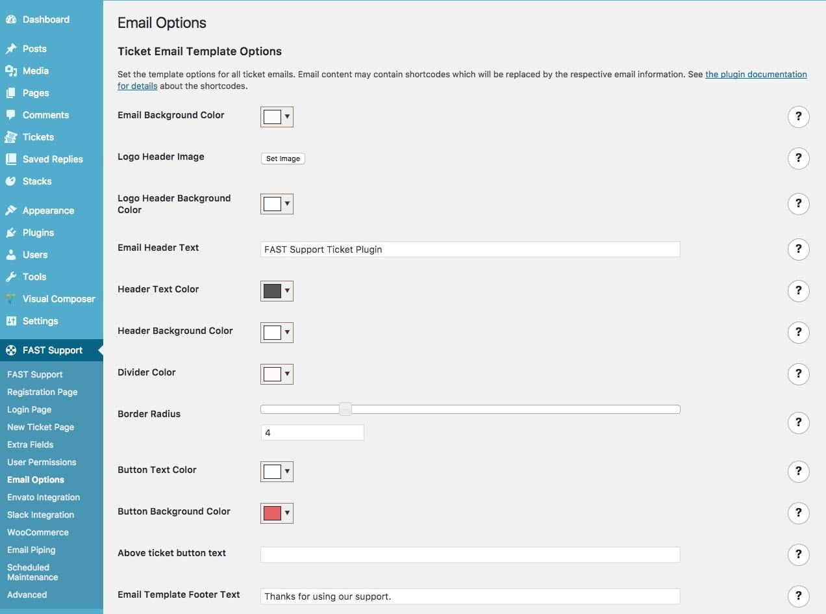The width and height of the screenshot is (826, 614).
Task: Click the Visual Composer icon
Action: 11,299
